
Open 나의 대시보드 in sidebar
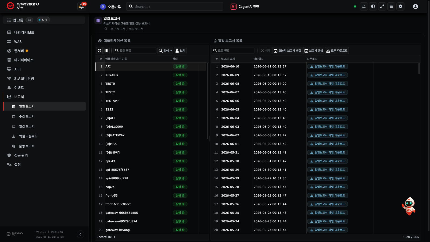pyautogui.click(x=24, y=33)
